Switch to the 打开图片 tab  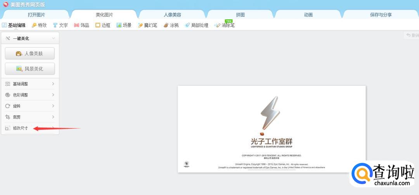tap(36, 15)
